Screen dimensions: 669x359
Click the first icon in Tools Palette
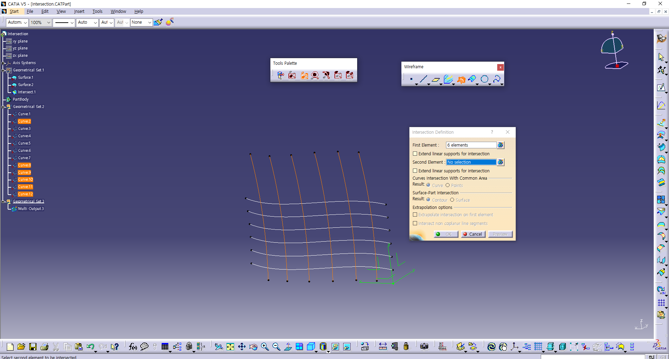click(280, 75)
